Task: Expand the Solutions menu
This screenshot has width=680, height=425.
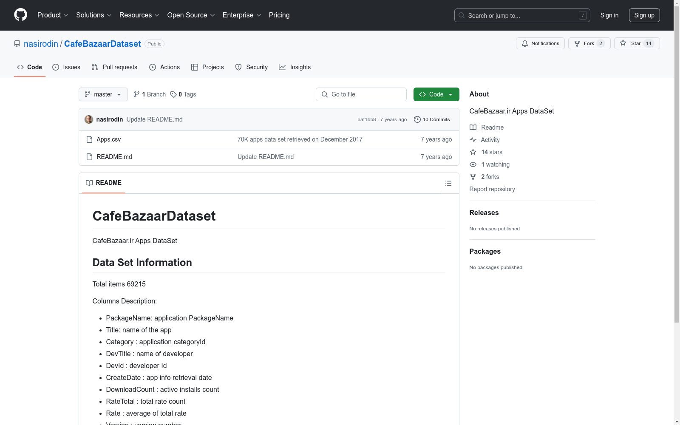Action: [x=93, y=15]
